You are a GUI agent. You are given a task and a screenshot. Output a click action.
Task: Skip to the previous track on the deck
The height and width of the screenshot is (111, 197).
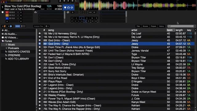pyautogui.click(x=64, y=1)
